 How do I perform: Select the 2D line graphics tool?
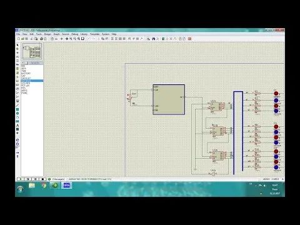(x=17, y=106)
